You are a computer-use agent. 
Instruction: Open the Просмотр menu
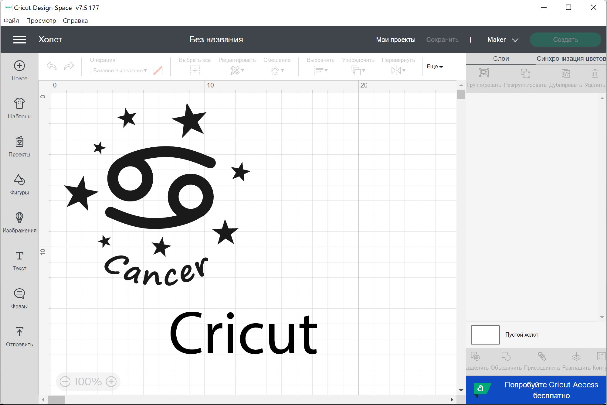coord(41,21)
